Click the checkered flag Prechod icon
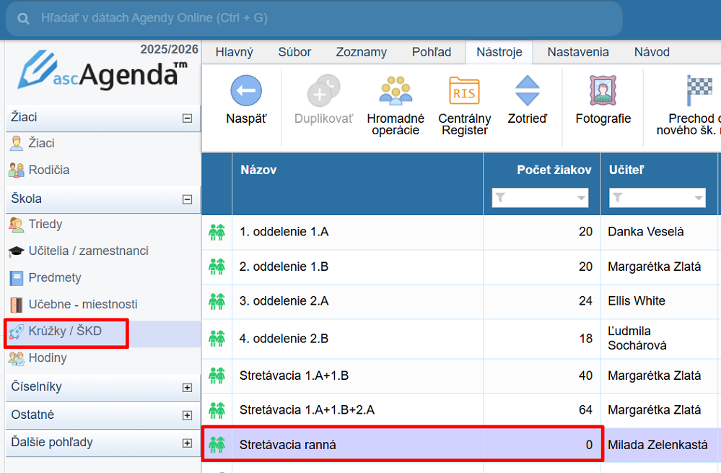 (x=699, y=91)
